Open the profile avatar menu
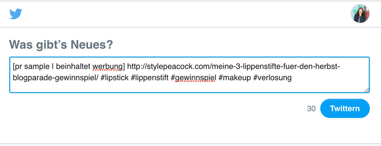This screenshot has width=381, height=146. click(x=360, y=14)
